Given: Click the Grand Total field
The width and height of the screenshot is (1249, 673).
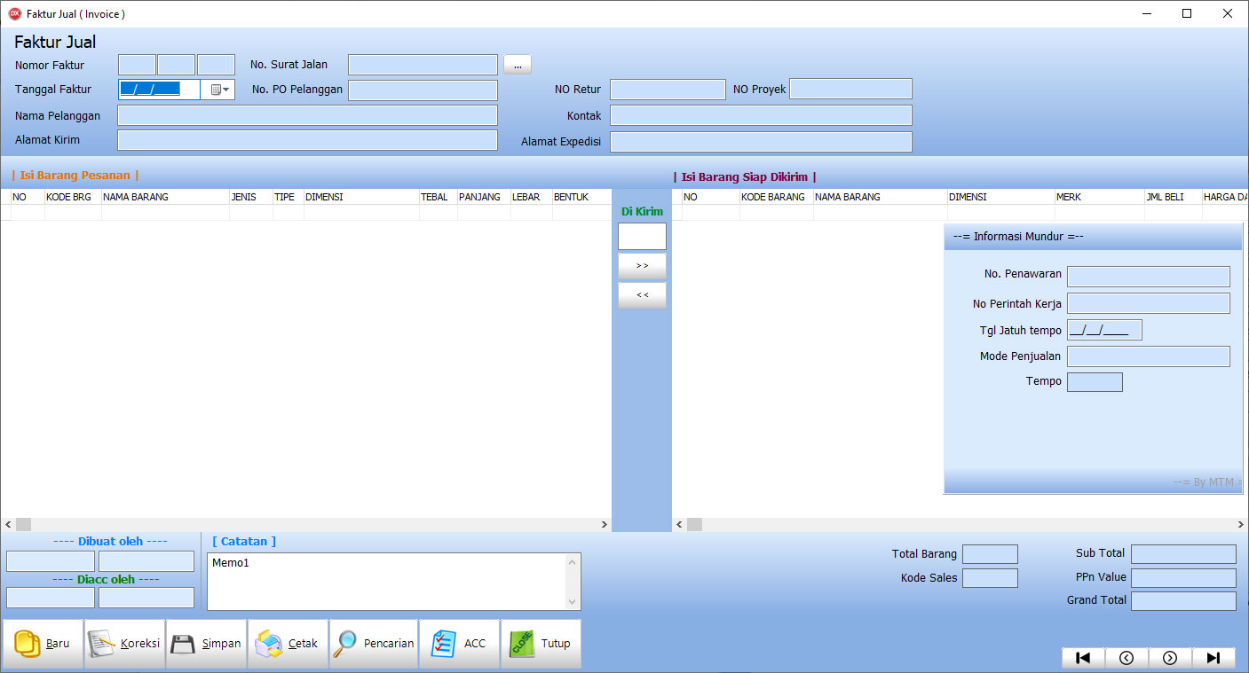Looking at the screenshot, I should [1183, 601].
